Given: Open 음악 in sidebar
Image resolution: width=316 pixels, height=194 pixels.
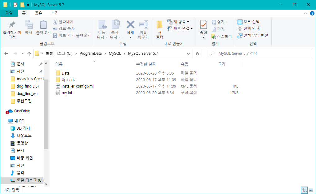Looking at the screenshot, I should pos(17,173).
